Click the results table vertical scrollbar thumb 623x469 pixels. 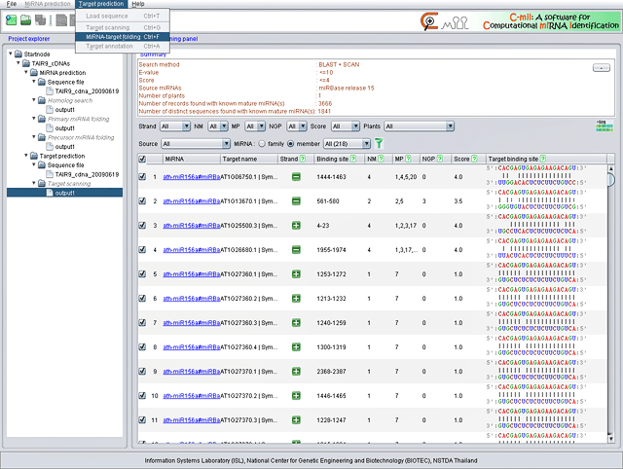click(x=610, y=179)
